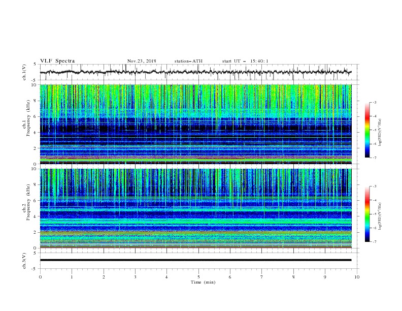This screenshot has width=402, height=311.
Task: Click the 'ch.1(V)' waveform axis label
Action: [x=24, y=72]
